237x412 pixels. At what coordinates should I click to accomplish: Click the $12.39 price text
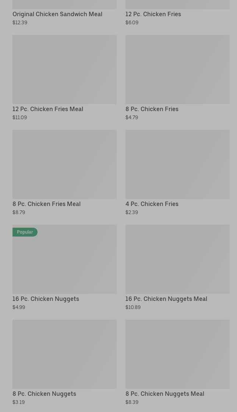(x=20, y=22)
